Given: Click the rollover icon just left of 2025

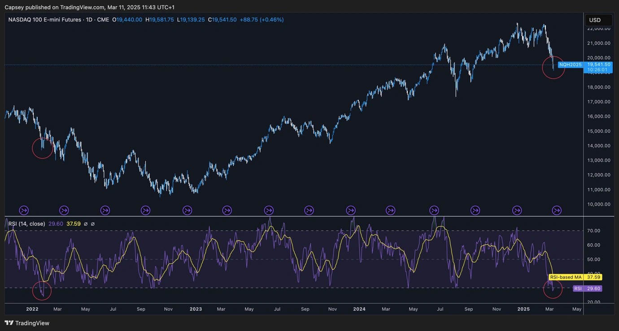Looking at the screenshot, I should pyautogui.click(x=517, y=210).
